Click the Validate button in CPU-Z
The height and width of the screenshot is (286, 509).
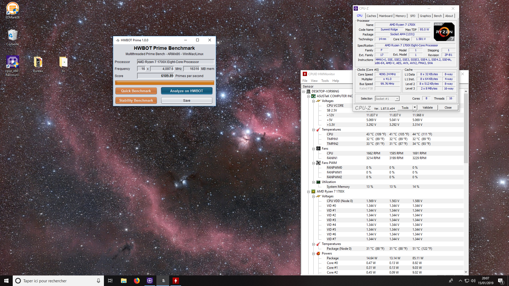(x=427, y=108)
